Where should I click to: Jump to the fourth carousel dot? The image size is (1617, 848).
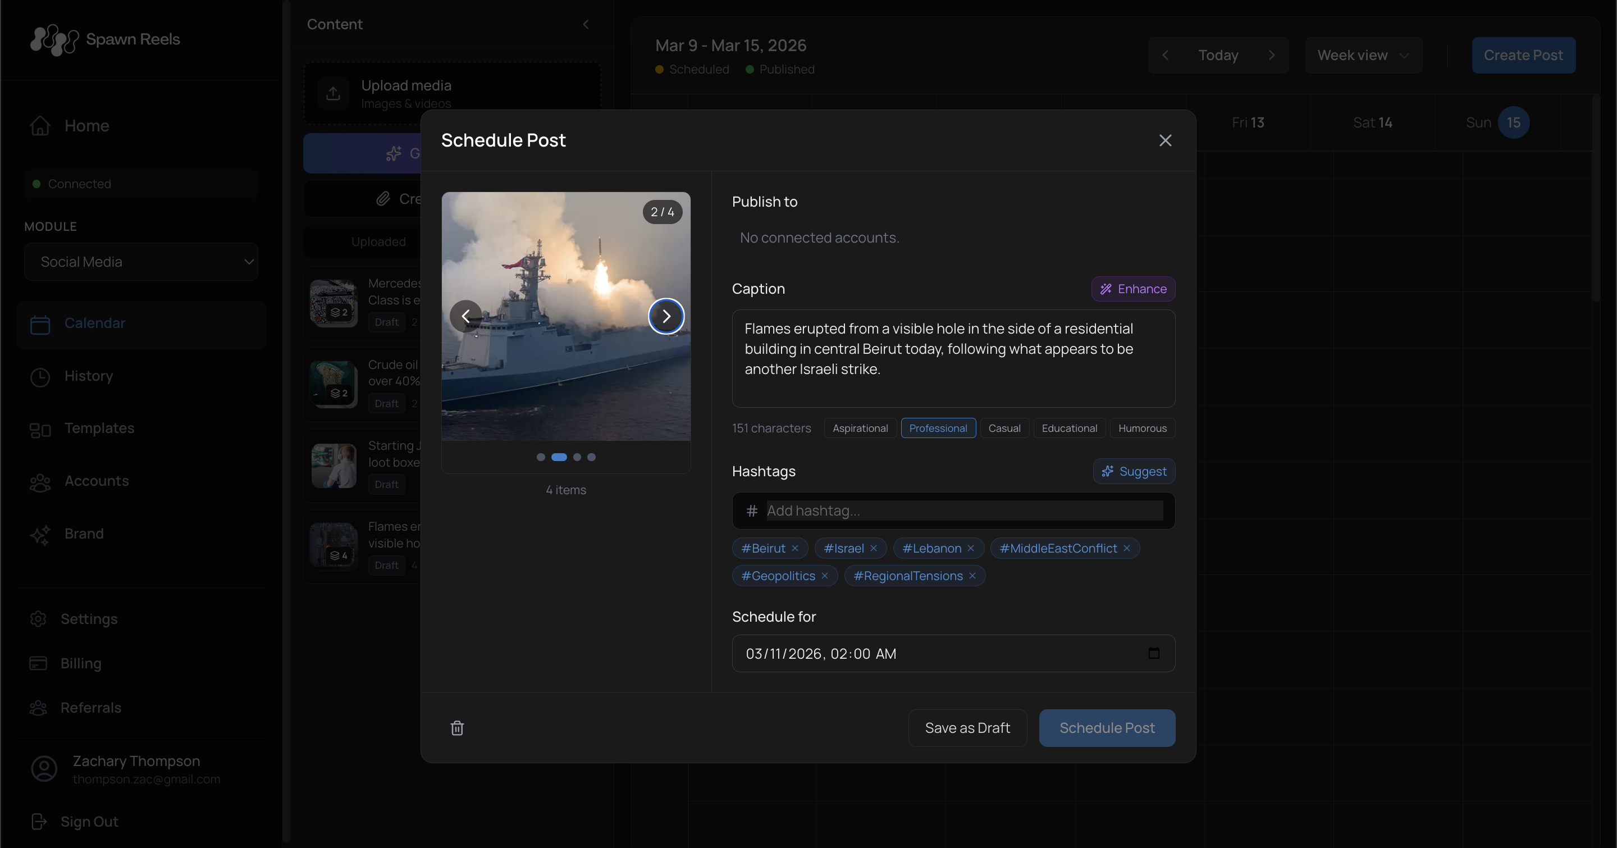[591, 457]
